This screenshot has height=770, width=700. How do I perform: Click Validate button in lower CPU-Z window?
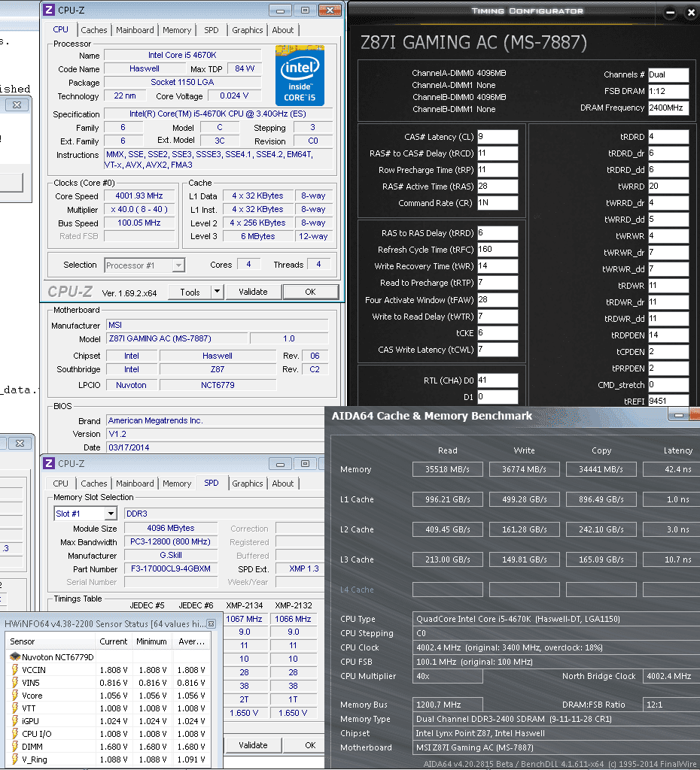[x=253, y=745]
